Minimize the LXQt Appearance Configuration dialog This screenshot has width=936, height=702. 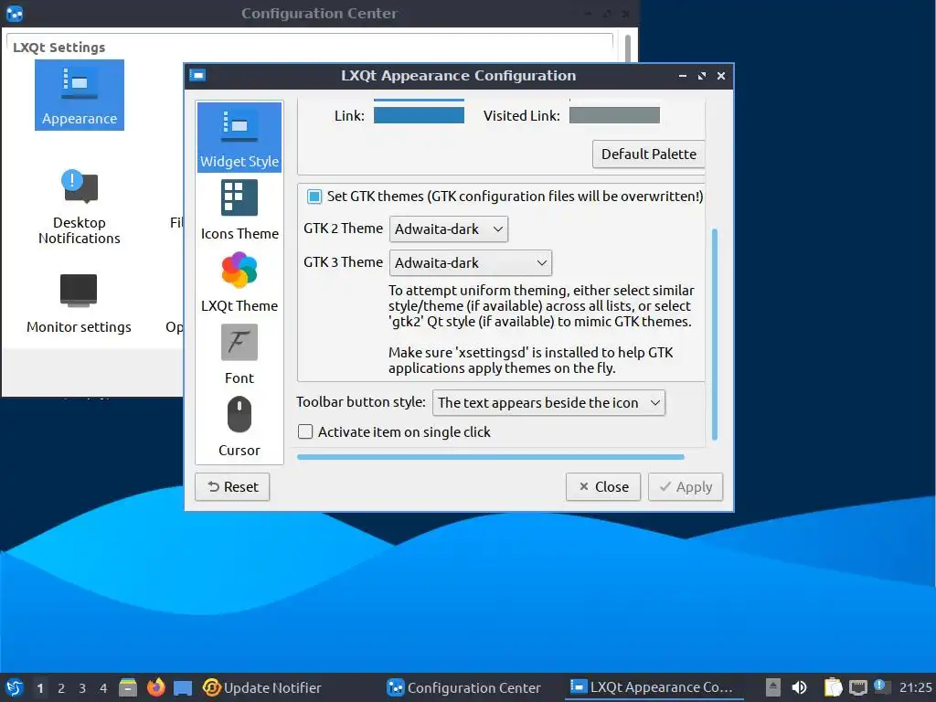pyautogui.click(x=682, y=76)
